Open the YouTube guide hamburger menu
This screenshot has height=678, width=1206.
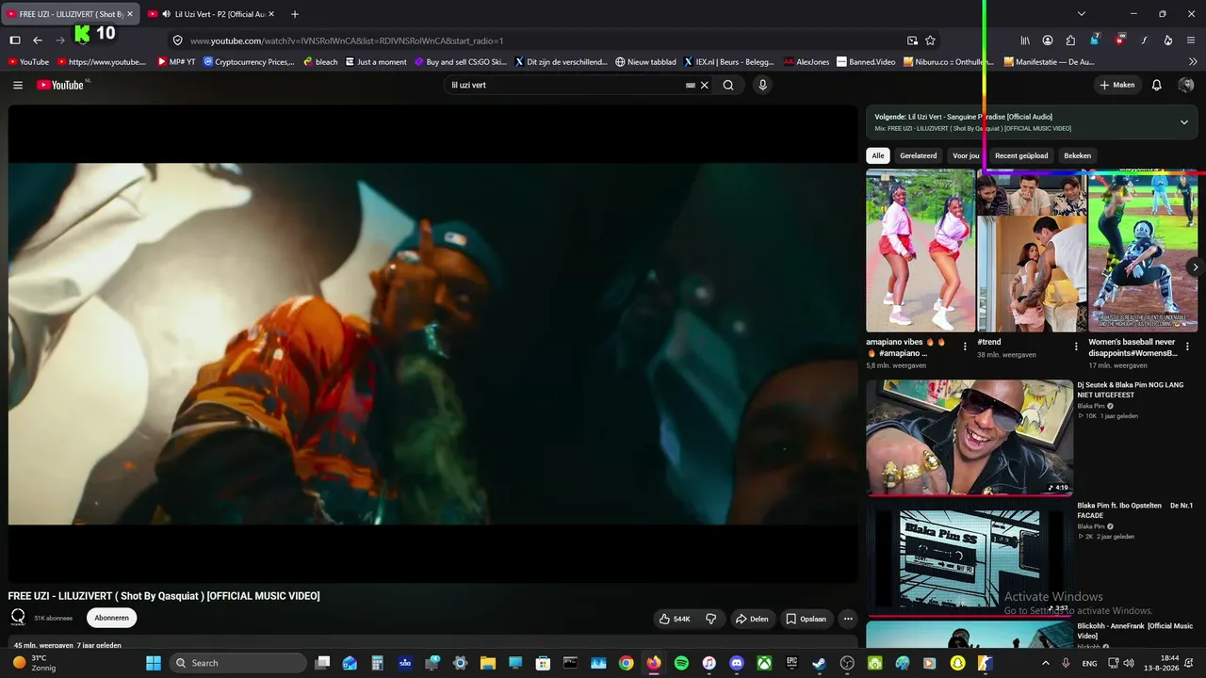[18, 85]
